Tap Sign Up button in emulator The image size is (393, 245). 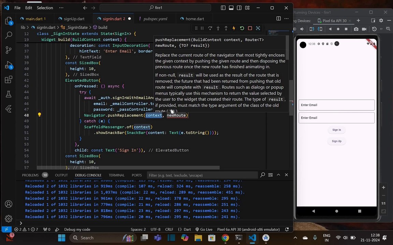[336, 141]
